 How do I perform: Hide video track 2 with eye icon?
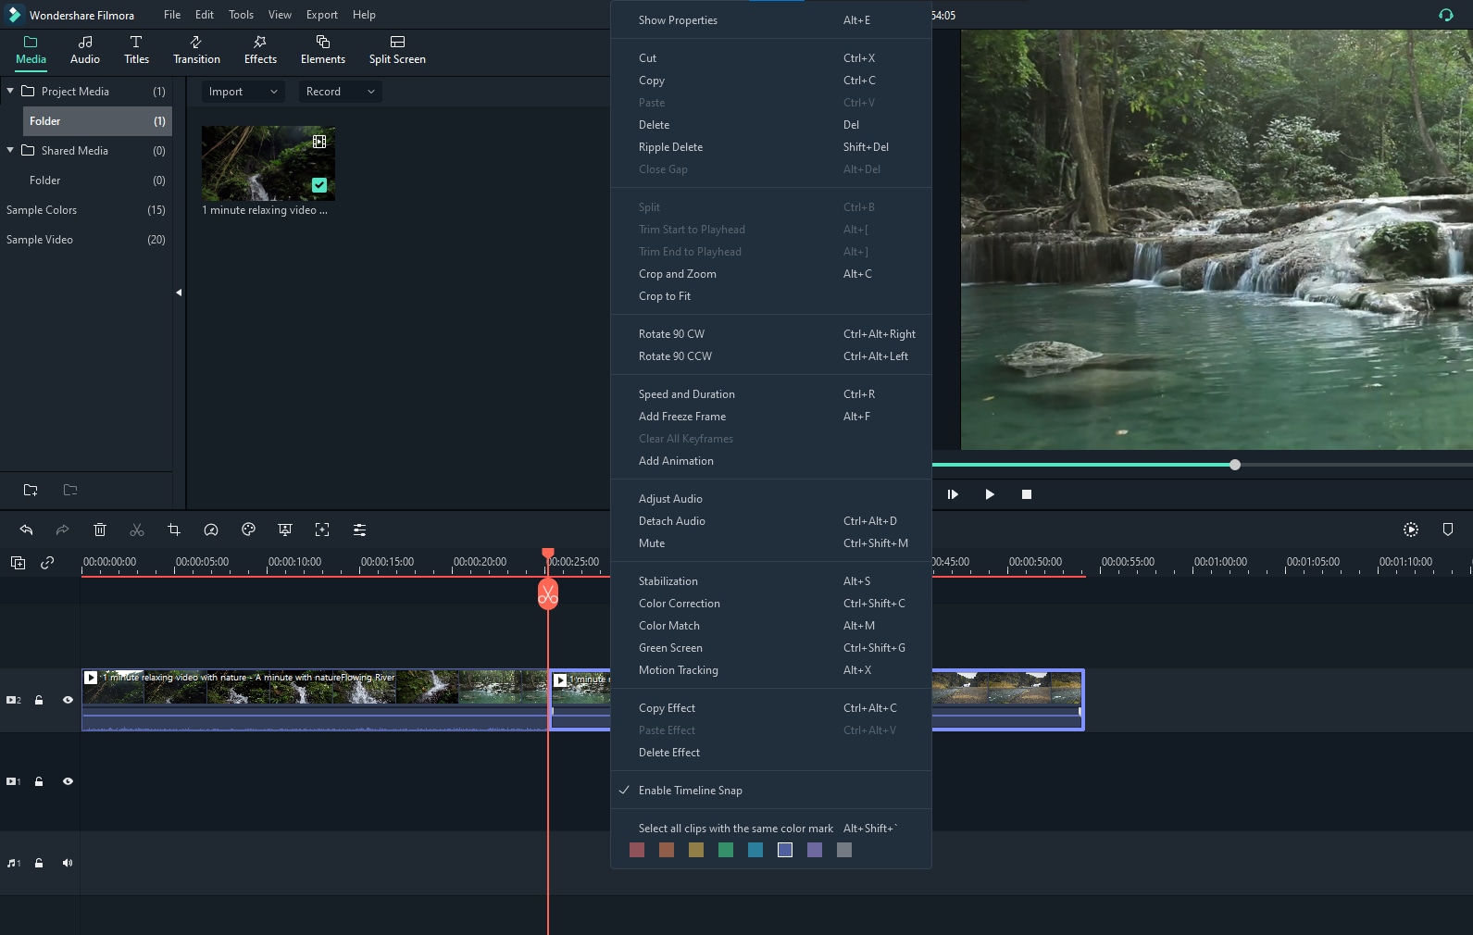click(68, 700)
